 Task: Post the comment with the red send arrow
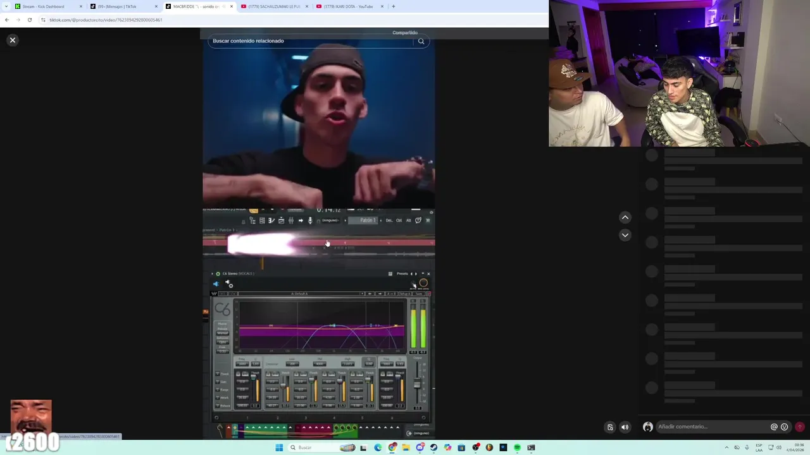799,427
